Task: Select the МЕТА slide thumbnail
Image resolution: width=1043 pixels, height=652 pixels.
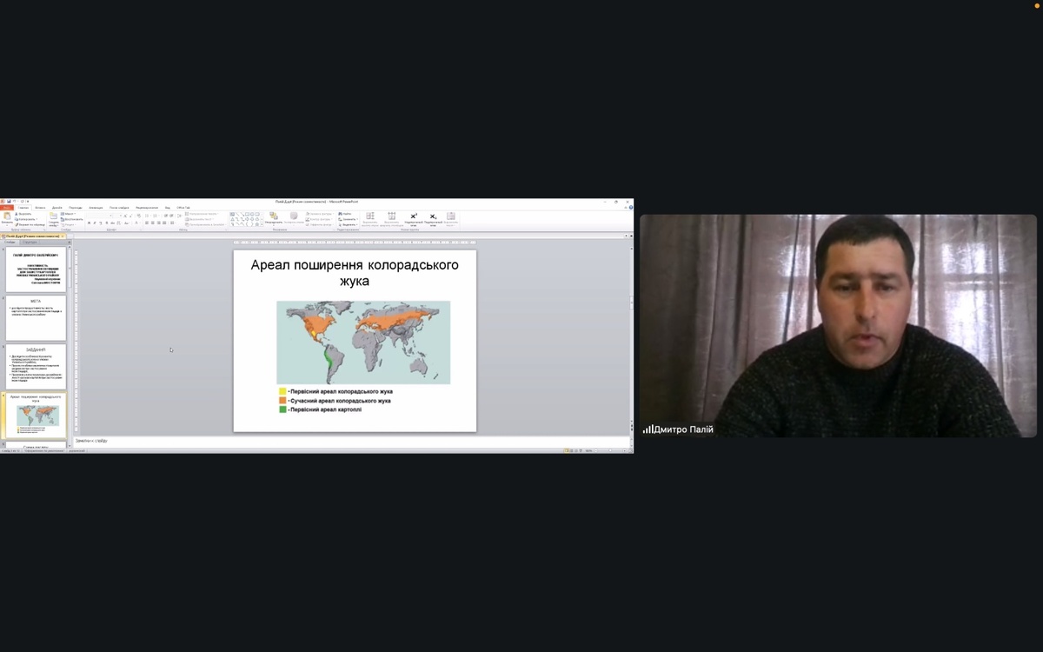Action: pos(36,319)
